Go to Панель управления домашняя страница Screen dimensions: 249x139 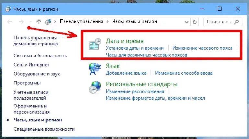tap(38, 41)
